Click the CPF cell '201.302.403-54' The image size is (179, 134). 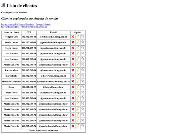pos(29,48)
